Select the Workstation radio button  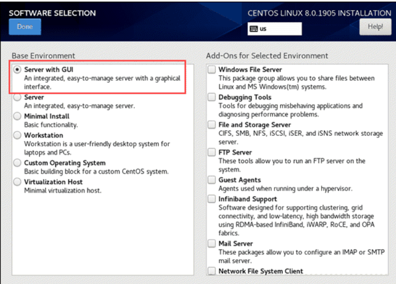click(17, 135)
